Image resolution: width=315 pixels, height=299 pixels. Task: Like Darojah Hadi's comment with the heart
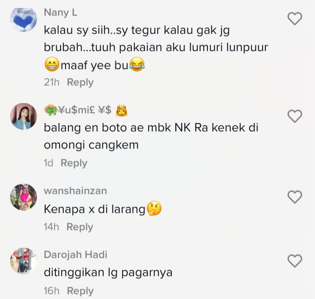295,261
